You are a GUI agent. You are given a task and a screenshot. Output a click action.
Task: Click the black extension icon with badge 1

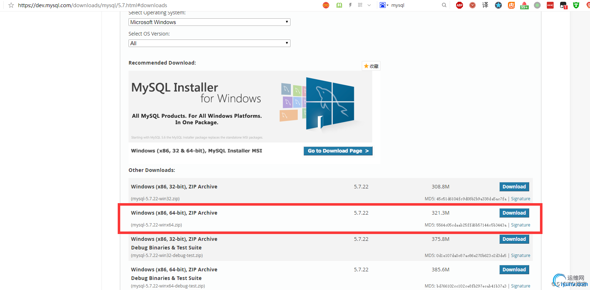coord(563,5)
